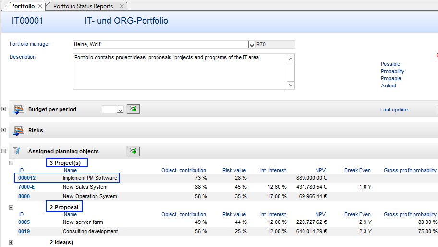Viewport: 438px width, 247px height.
Task: Open the Budget per period dropdown
Action: click(x=120, y=110)
